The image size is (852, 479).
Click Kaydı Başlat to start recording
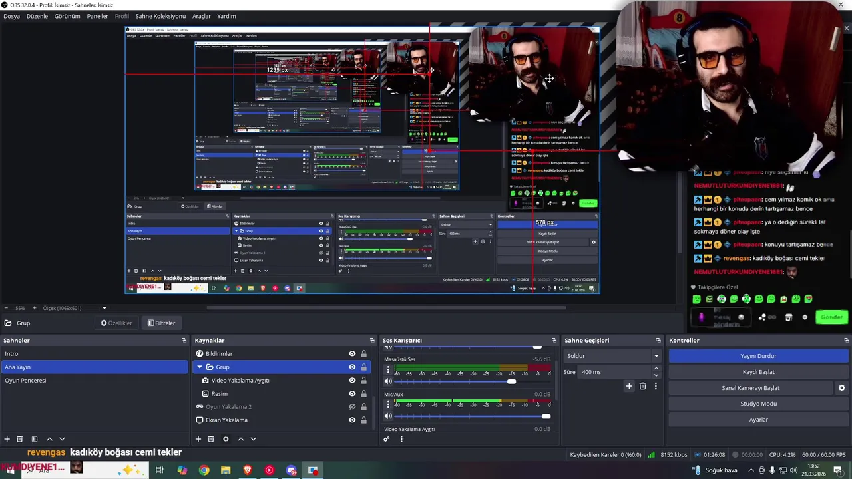point(758,372)
